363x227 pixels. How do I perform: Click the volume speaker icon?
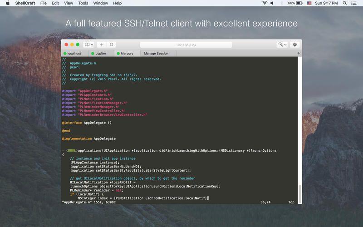click(272, 3)
